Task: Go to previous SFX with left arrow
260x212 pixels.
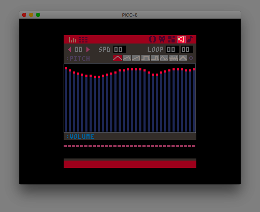Action: (x=69, y=49)
